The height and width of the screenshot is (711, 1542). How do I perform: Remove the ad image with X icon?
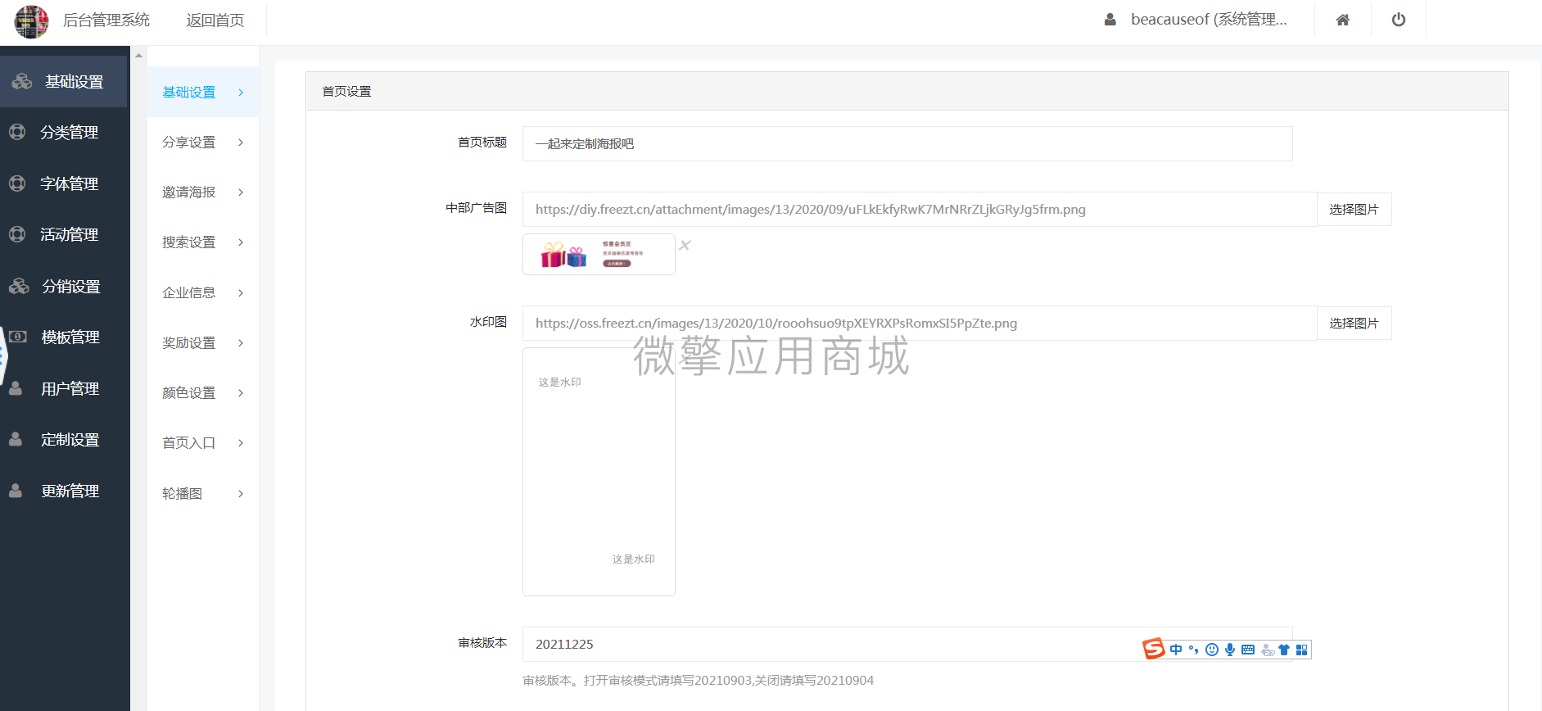685,245
